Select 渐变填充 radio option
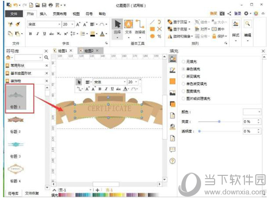The height and width of the screenshot is (202, 271). pos(183,77)
